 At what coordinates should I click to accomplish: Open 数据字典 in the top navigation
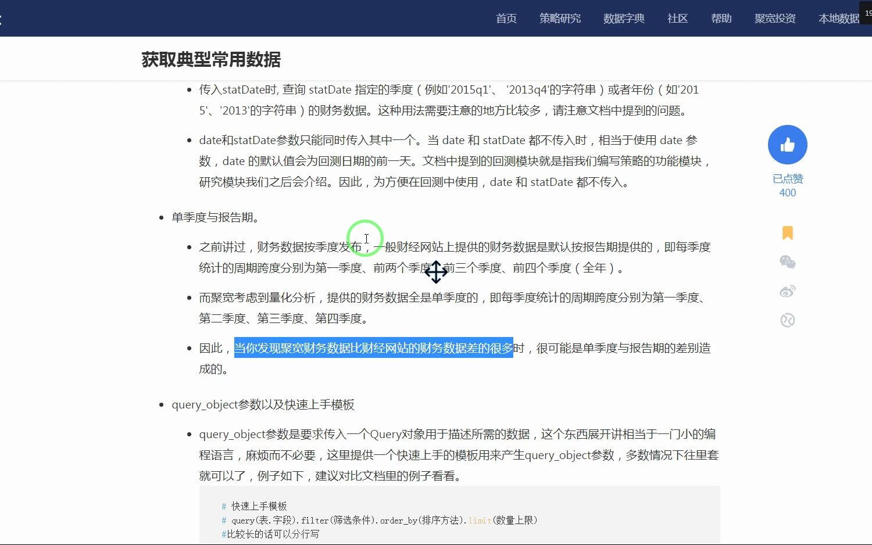pos(624,19)
